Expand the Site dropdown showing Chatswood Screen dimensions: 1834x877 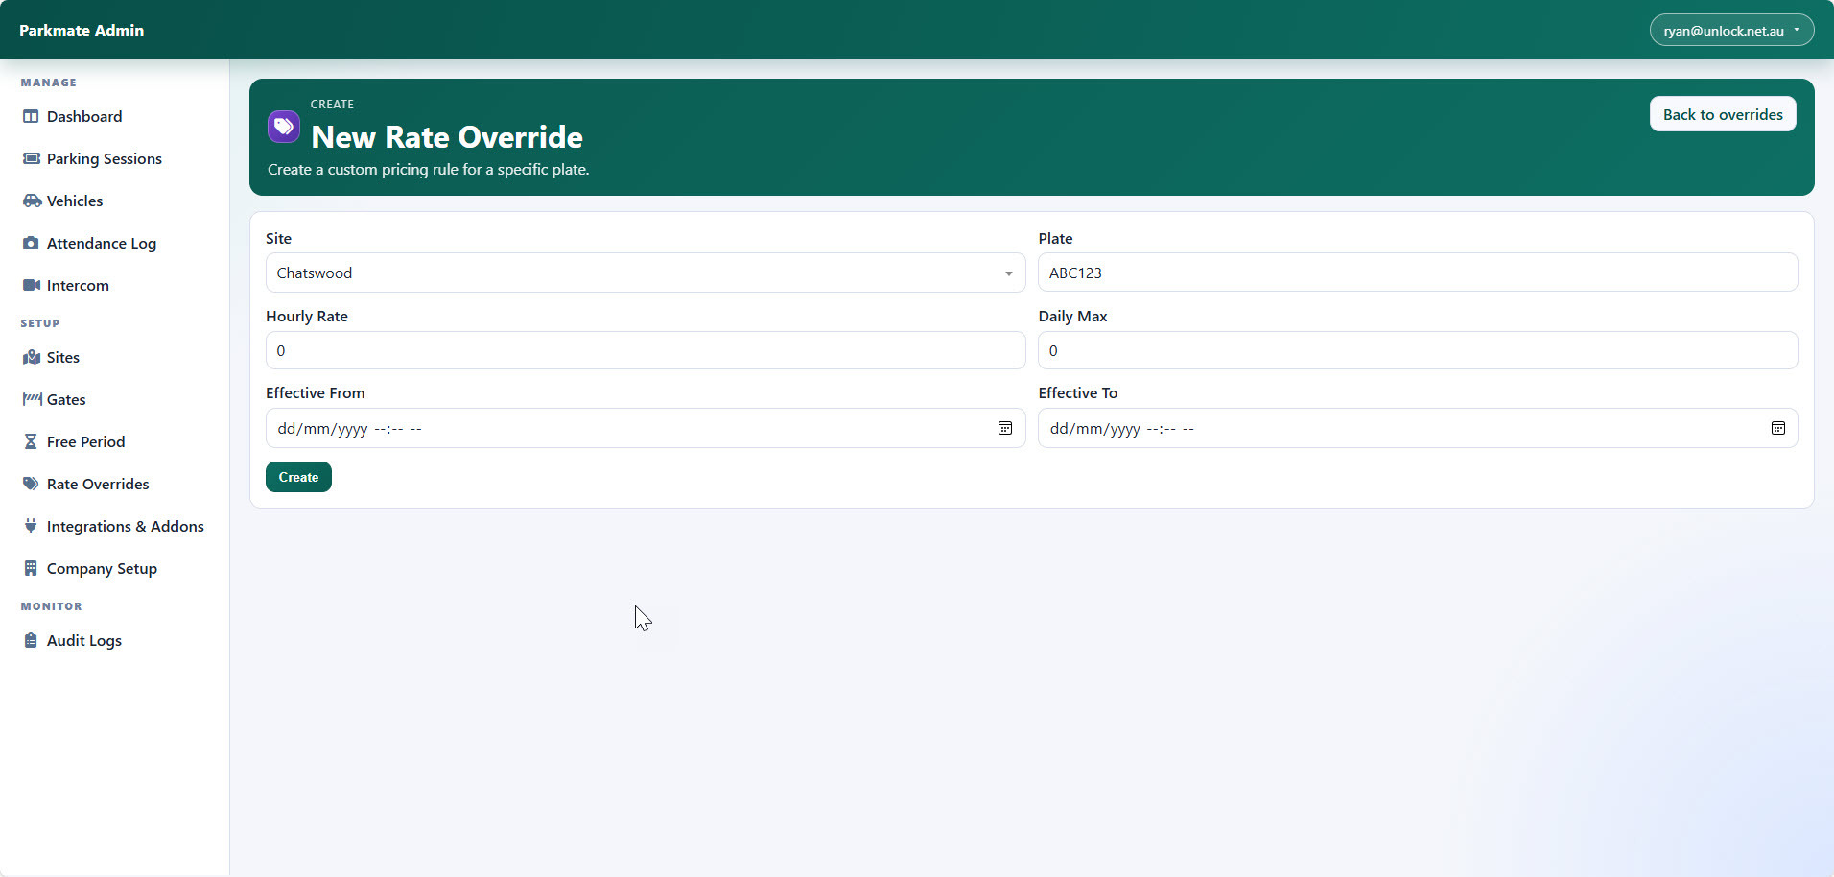tap(645, 273)
